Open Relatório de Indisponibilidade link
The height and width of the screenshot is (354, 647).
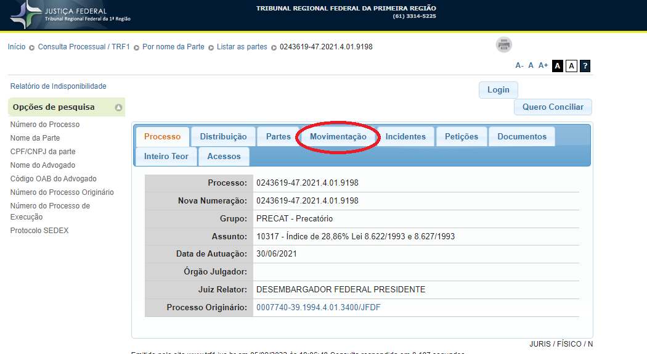[58, 86]
